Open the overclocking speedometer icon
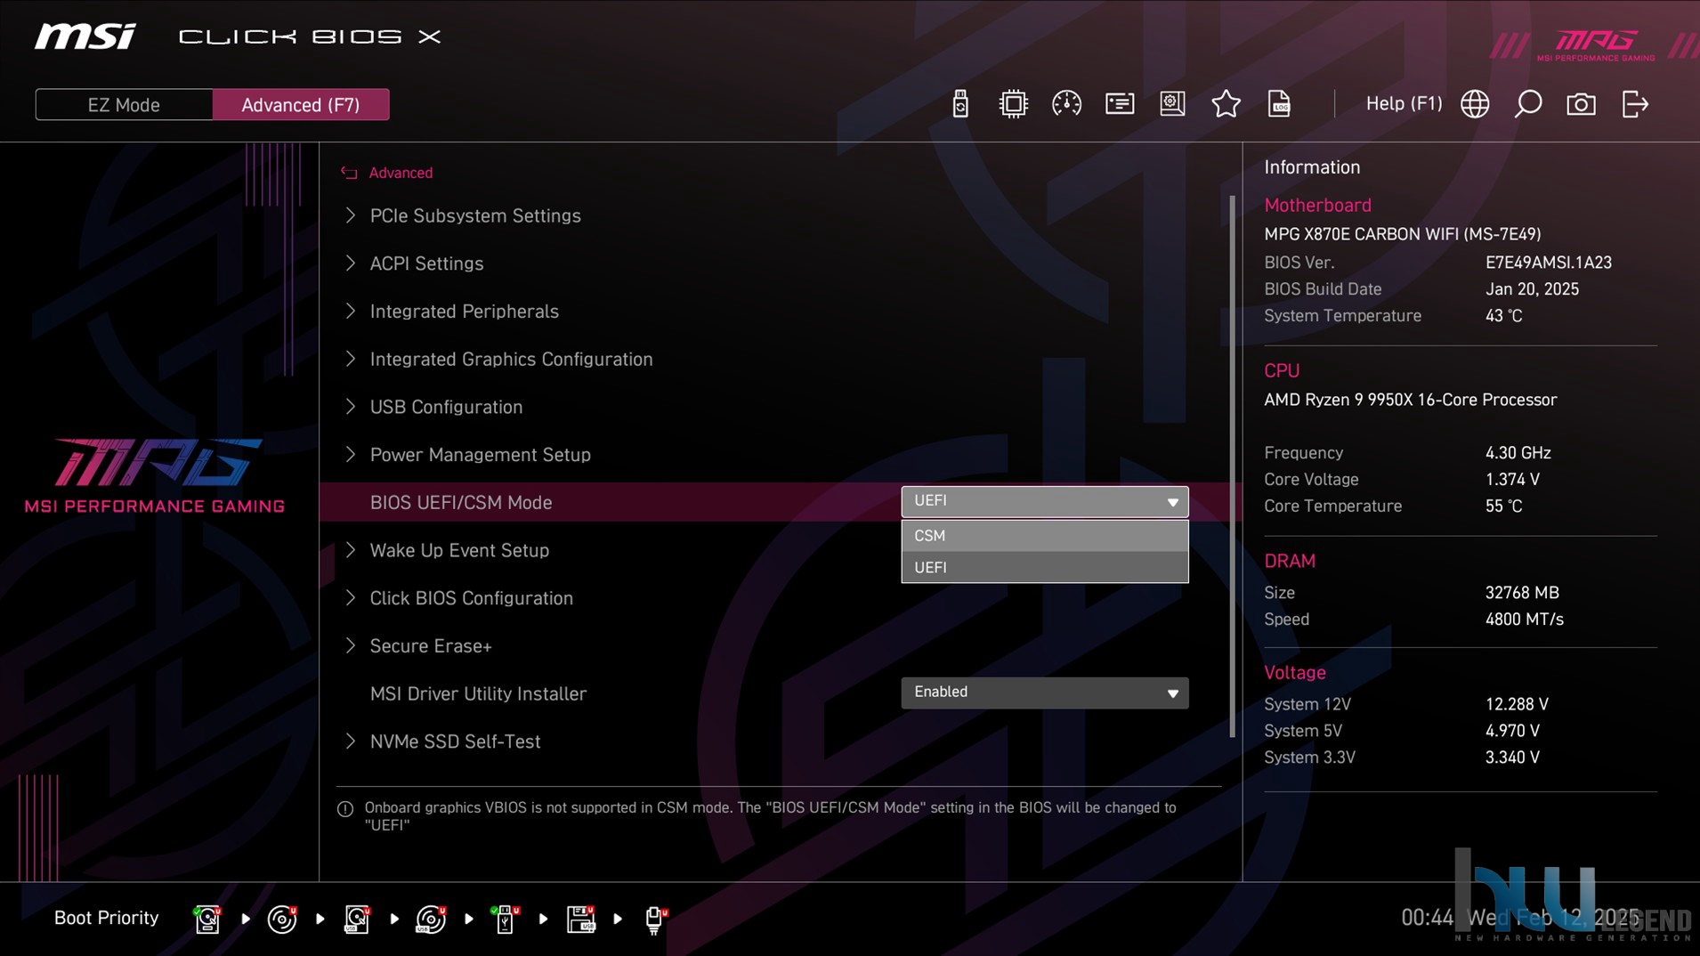The height and width of the screenshot is (956, 1700). click(1066, 104)
